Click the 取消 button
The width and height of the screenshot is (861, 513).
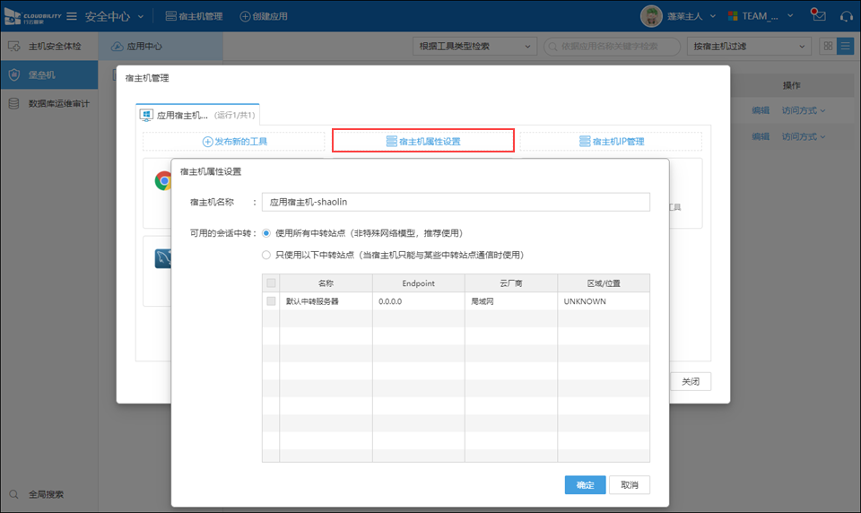[x=629, y=484]
